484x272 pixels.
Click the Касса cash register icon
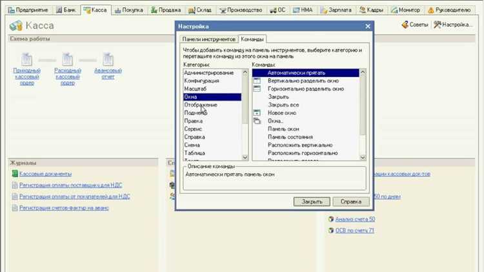16,26
